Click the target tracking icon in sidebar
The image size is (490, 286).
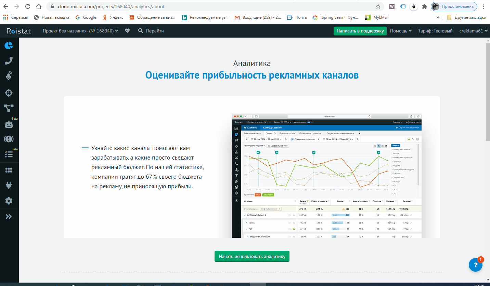click(9, 93)
